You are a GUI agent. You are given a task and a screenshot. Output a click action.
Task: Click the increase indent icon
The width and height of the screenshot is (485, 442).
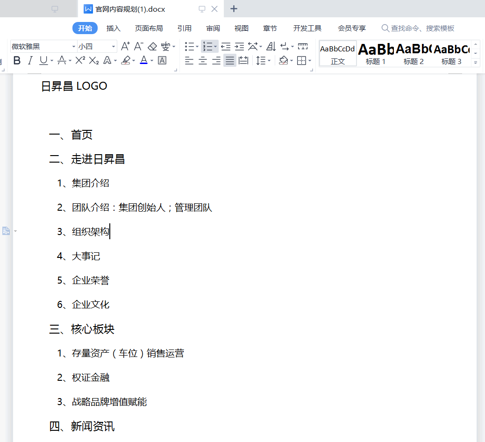pyautogui.click(x=239, y=46)
